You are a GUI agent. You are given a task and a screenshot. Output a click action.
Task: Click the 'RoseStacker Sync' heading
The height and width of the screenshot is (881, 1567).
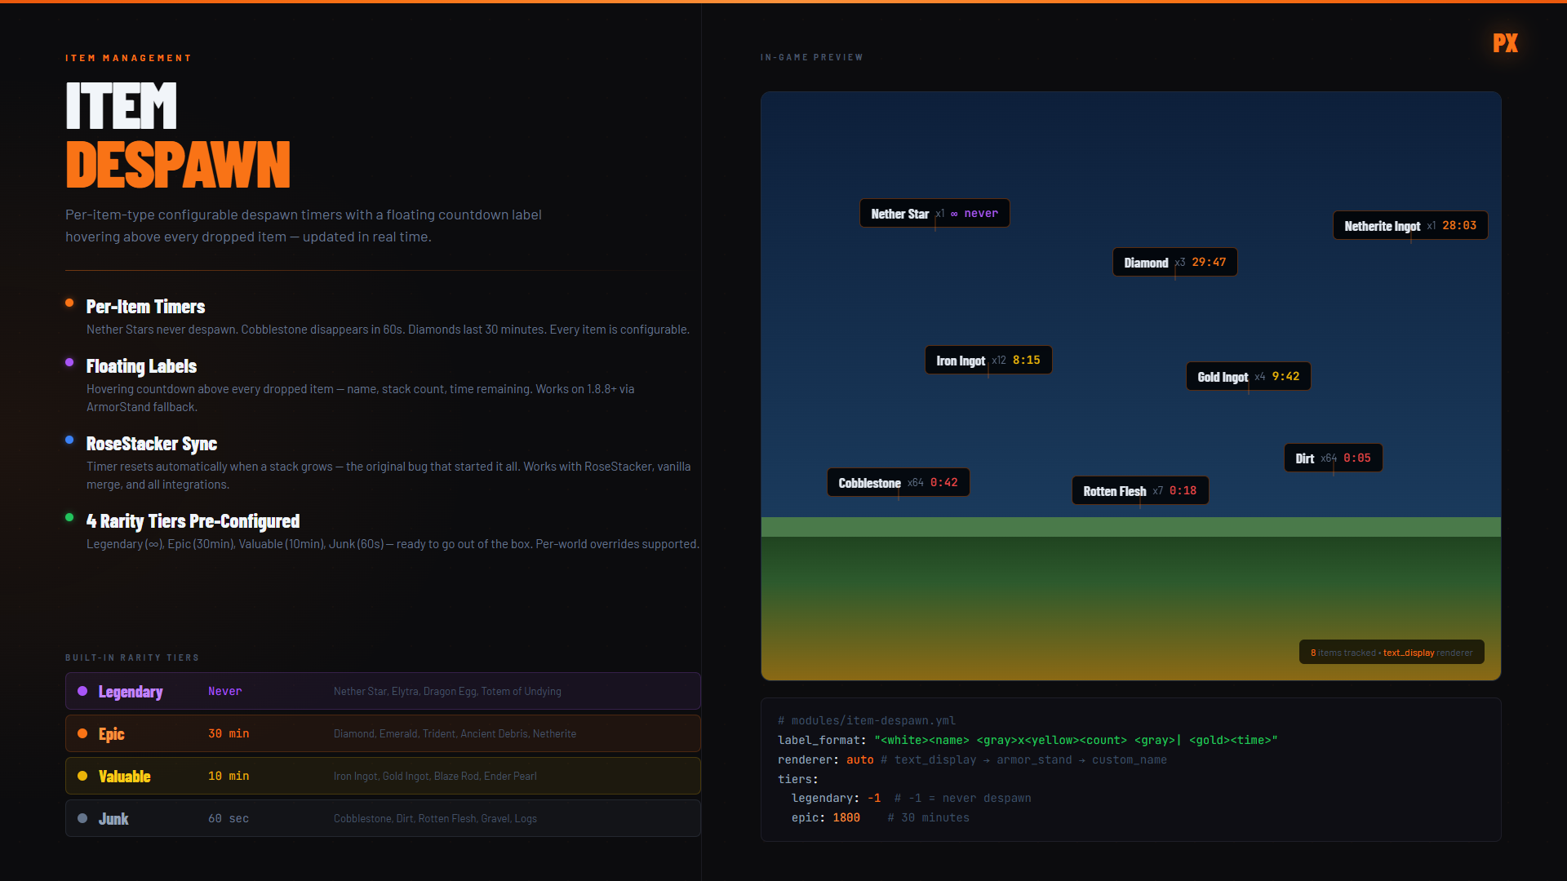point(152,444)
